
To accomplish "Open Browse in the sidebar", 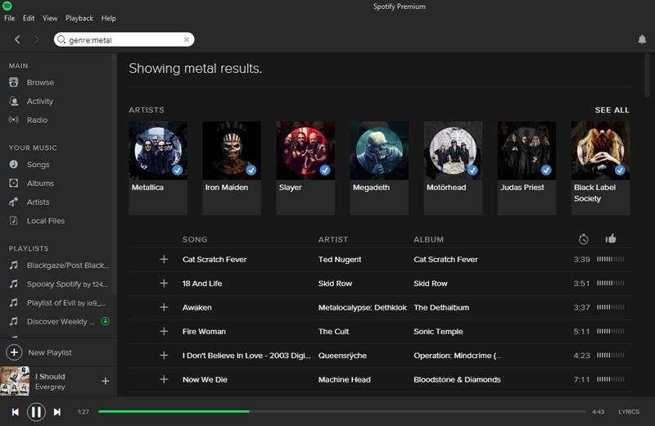I will [x=40, y=83].
